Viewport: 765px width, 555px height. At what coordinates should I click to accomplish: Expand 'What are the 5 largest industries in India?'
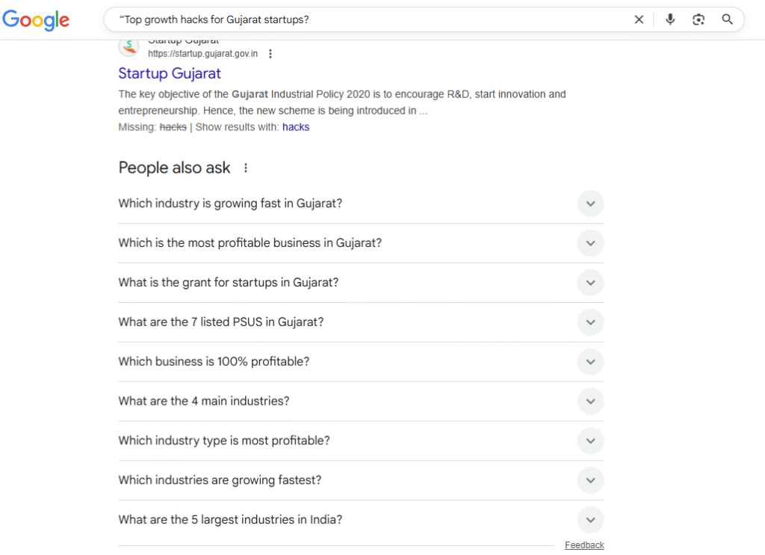[590, 520]
